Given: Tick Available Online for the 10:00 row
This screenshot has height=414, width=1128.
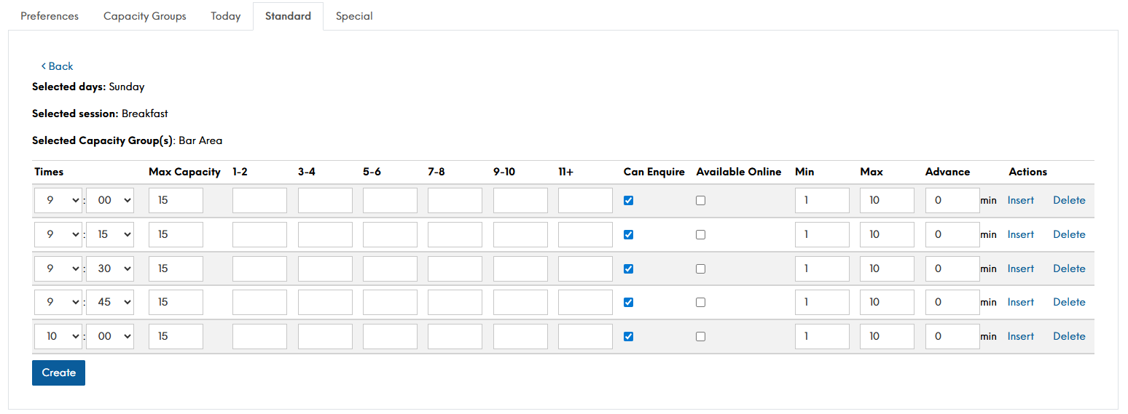Looking at the screenshot, I should tap(700, 337).
